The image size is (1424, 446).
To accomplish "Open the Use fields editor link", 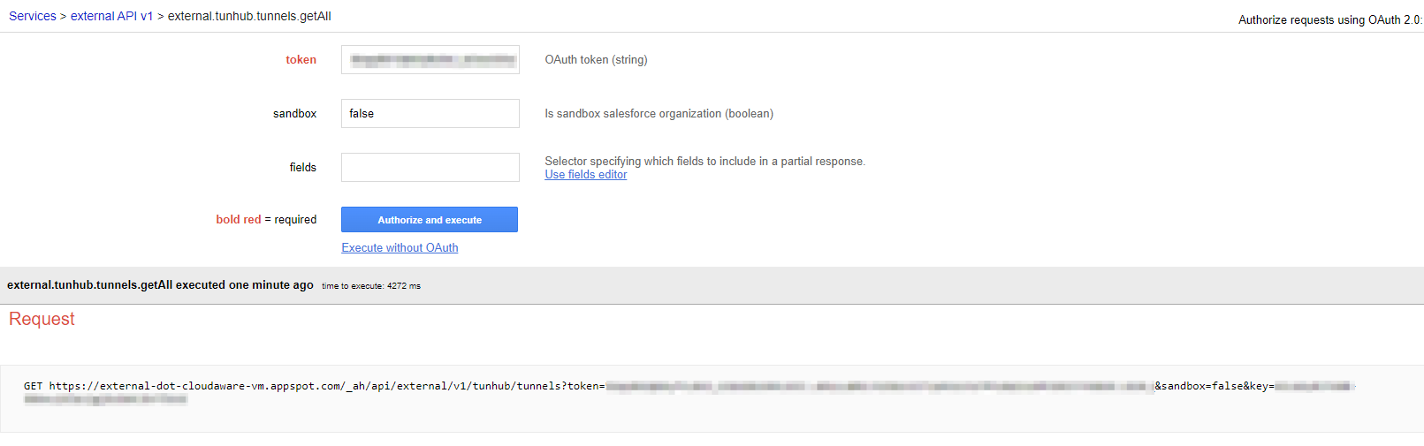I will click(x=585, y=175).
